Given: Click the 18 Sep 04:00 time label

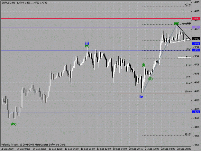Looking at the screenshot, I should click(120, 149).
